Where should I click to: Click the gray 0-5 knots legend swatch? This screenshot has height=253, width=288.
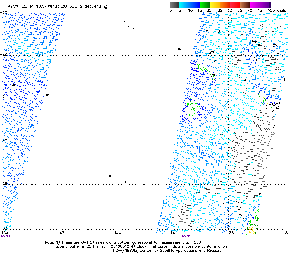tap(174, 5)
